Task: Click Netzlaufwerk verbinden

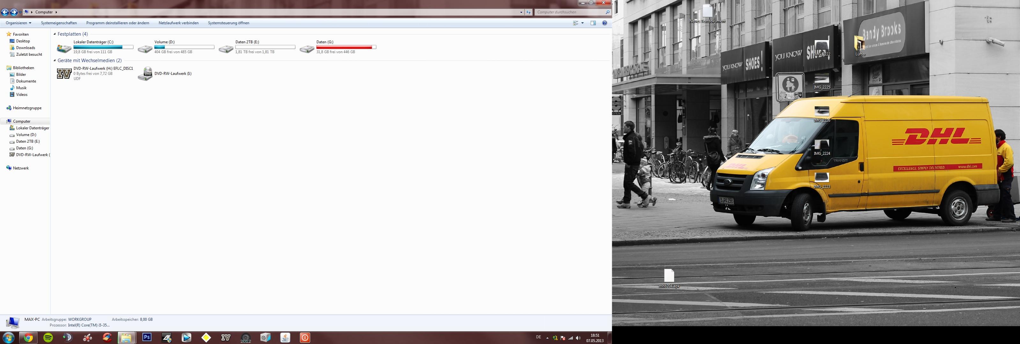Action: [179, 23]
